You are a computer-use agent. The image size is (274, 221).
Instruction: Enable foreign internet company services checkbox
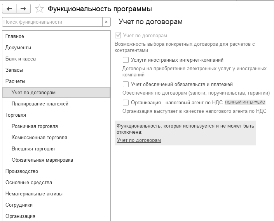click(x=126, y=60)
